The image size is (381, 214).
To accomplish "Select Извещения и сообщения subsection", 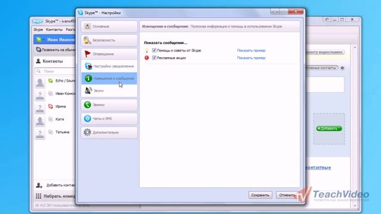I will click(109, 78).
